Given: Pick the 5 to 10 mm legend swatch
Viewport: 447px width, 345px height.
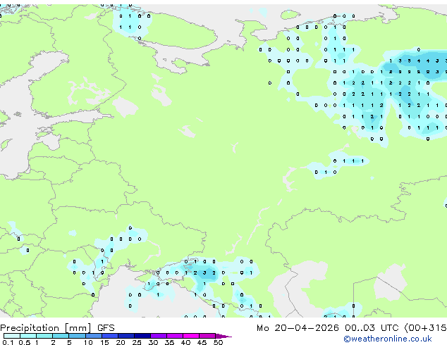Looking at the screenshot, I should pos(77,336).
